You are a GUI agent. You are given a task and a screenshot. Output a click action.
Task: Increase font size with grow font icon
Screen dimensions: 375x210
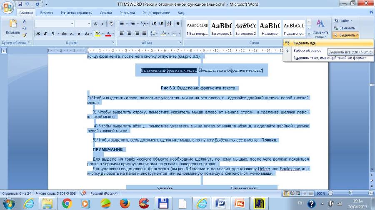[95, 24]
